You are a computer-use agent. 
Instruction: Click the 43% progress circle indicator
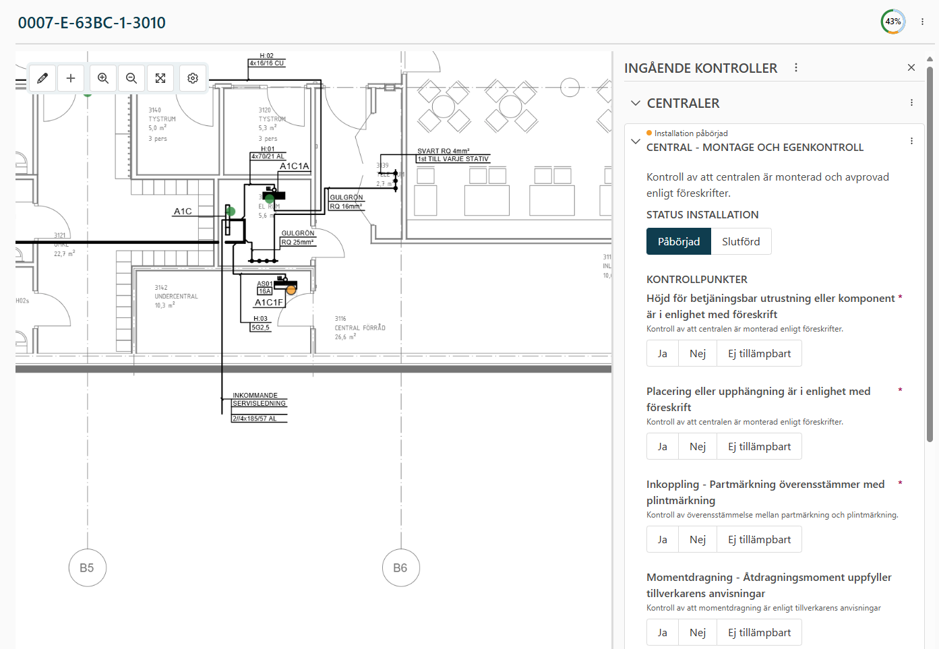point(893,22)
